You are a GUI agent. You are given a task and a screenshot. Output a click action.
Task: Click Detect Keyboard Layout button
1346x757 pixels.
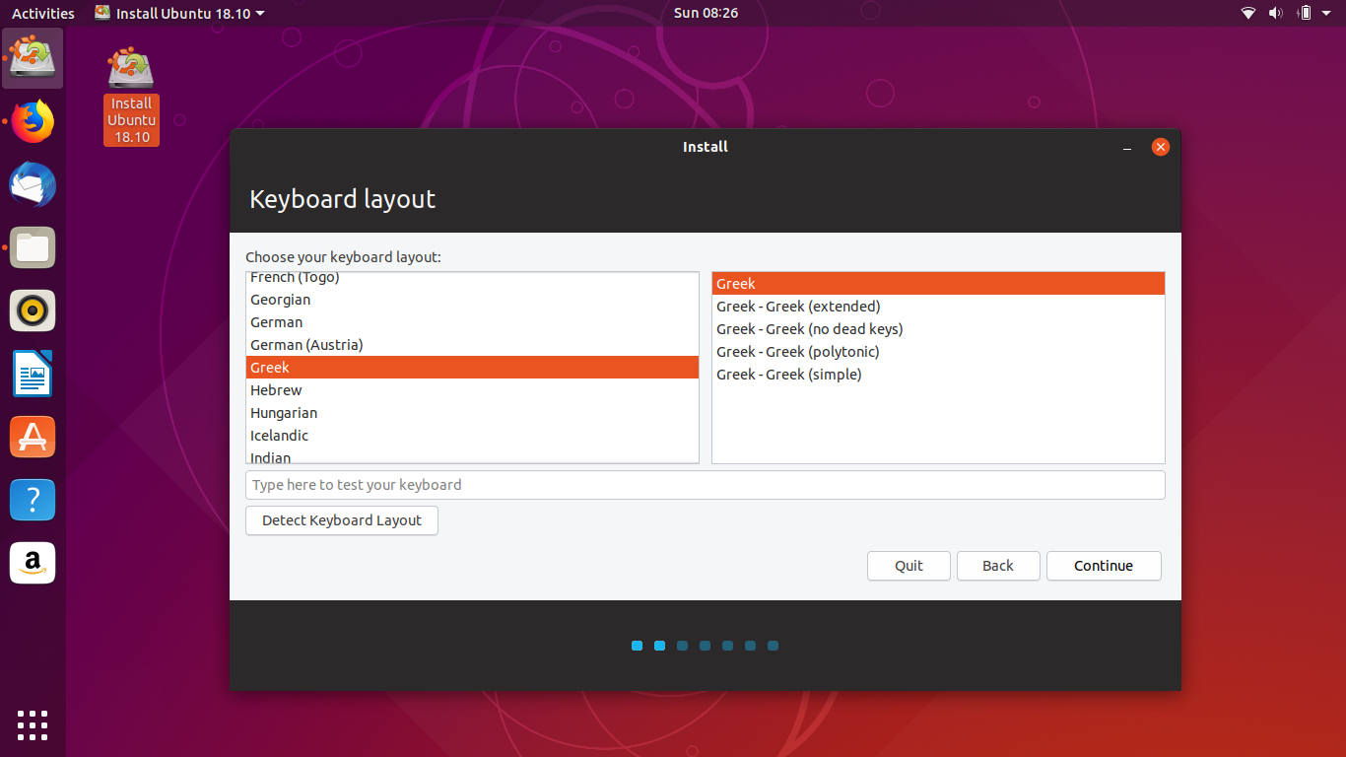point(341,520)
